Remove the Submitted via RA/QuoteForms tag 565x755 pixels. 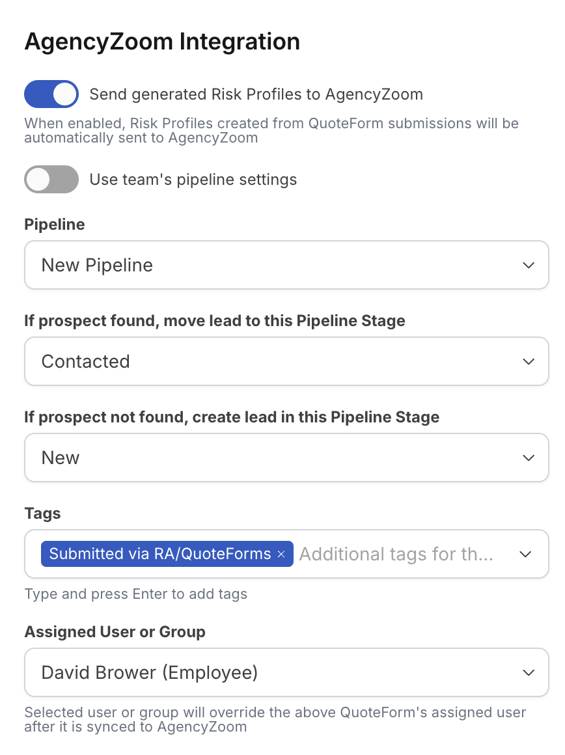[281, 554]
